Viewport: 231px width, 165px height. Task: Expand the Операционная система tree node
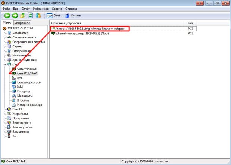click(x=5, y=42)
